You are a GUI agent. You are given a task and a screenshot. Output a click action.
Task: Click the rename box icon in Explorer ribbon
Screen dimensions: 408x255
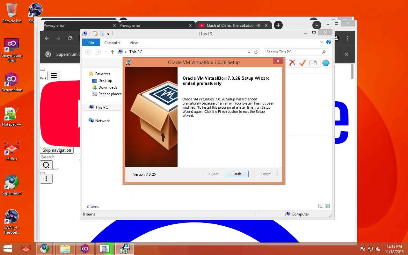coord(313,63)
